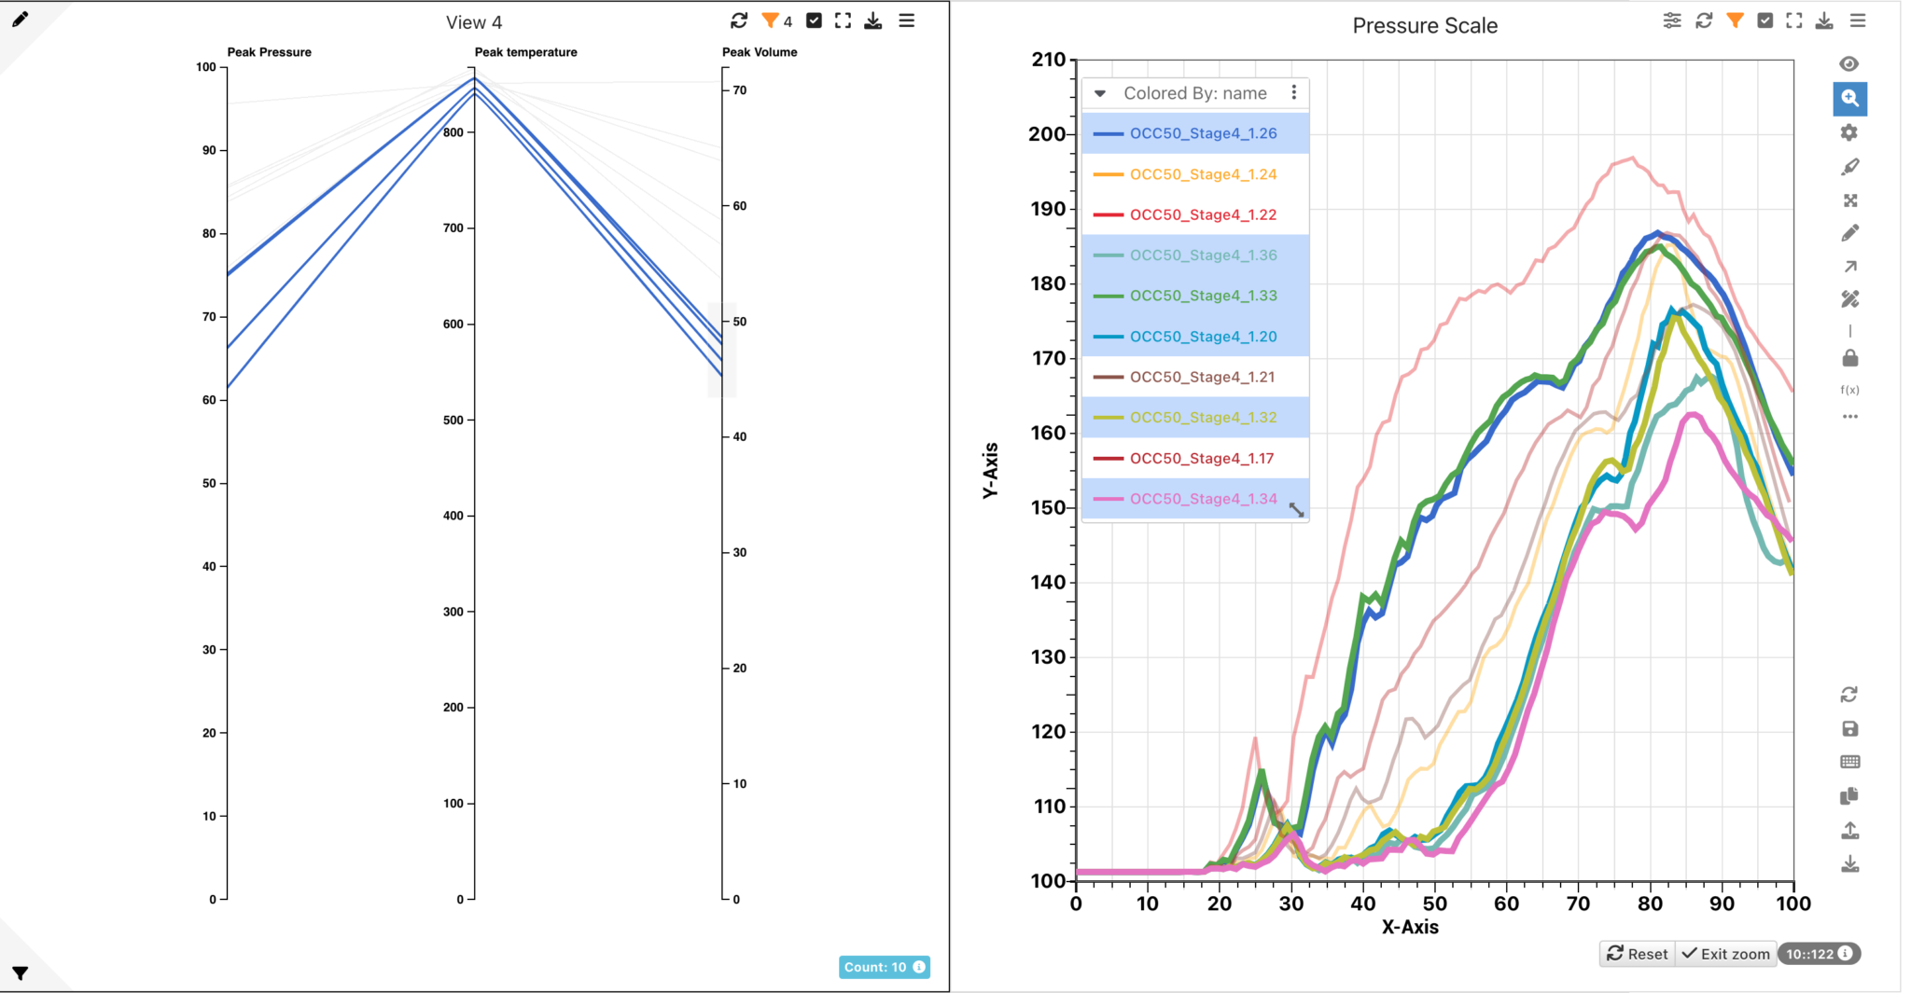
Task: Click the lock icon in right sidebar
Action: (x=1850, y=358)
